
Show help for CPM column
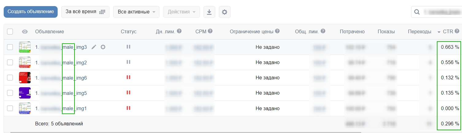point(210,31)
